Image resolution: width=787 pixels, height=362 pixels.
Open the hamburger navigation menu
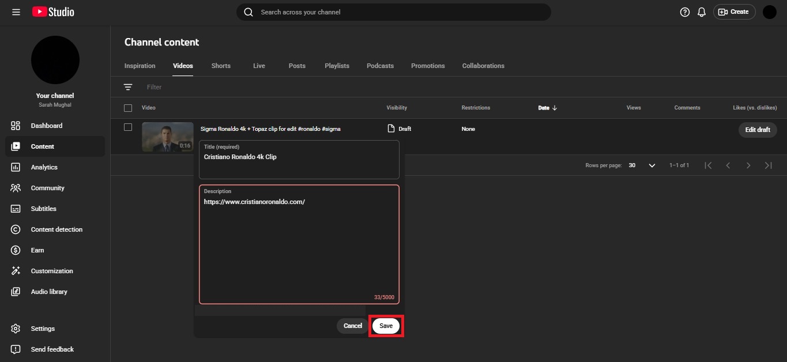point(16,12)
